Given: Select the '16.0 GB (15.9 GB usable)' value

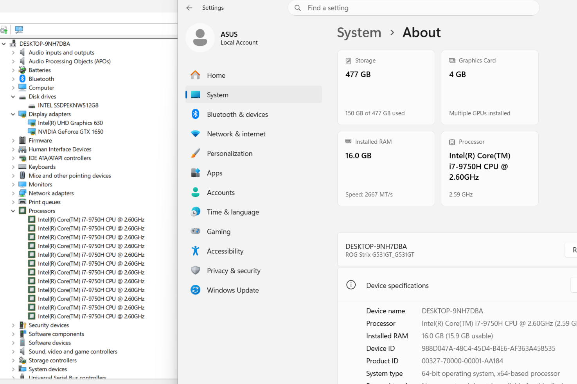Looking at the screenshot, I should point(457,336).
